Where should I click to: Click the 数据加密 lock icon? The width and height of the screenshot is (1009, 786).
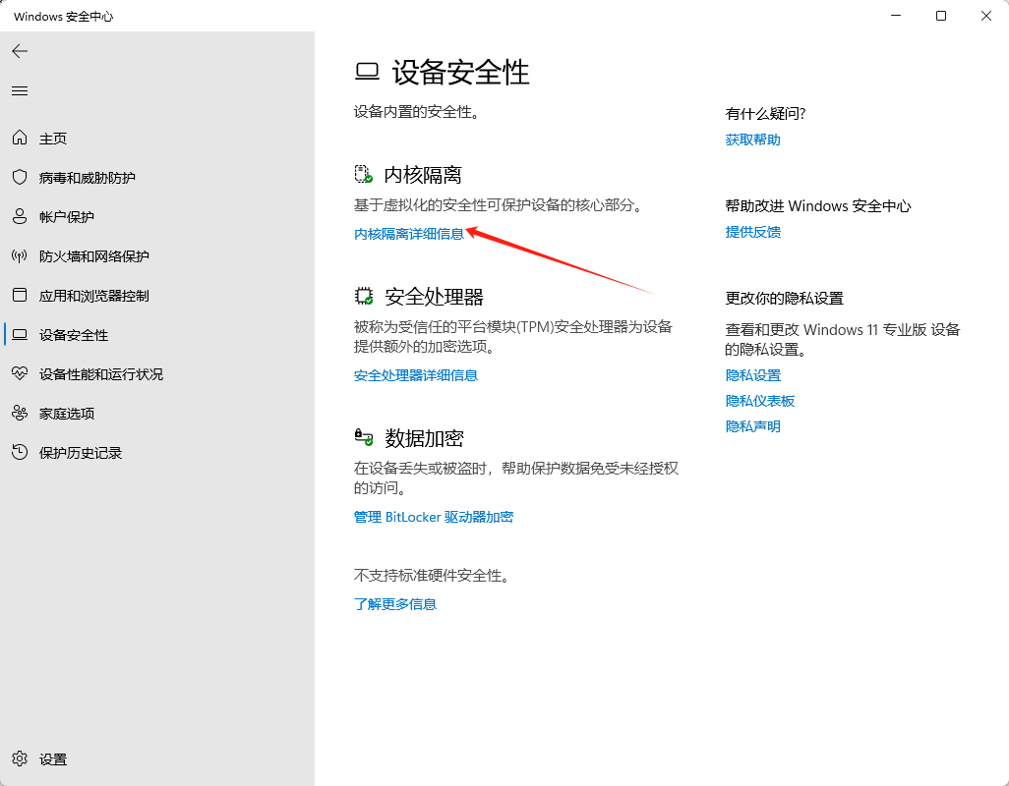364,437
